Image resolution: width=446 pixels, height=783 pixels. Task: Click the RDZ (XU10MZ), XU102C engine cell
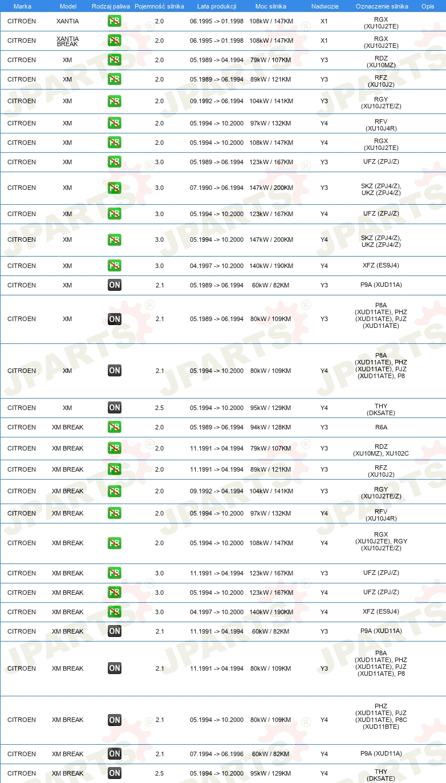(x=381, y=450)
